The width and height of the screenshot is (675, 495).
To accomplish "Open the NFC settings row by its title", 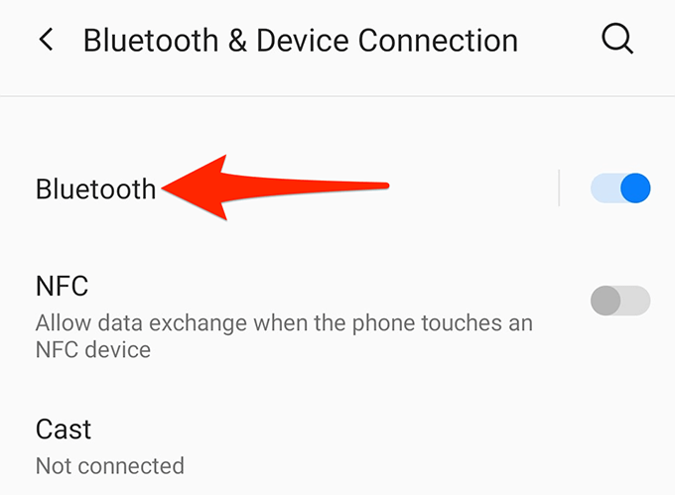I will coord(62,286).
